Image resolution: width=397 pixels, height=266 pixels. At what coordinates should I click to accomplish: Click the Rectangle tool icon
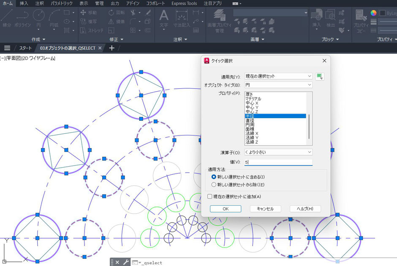(x=67, y=12)
